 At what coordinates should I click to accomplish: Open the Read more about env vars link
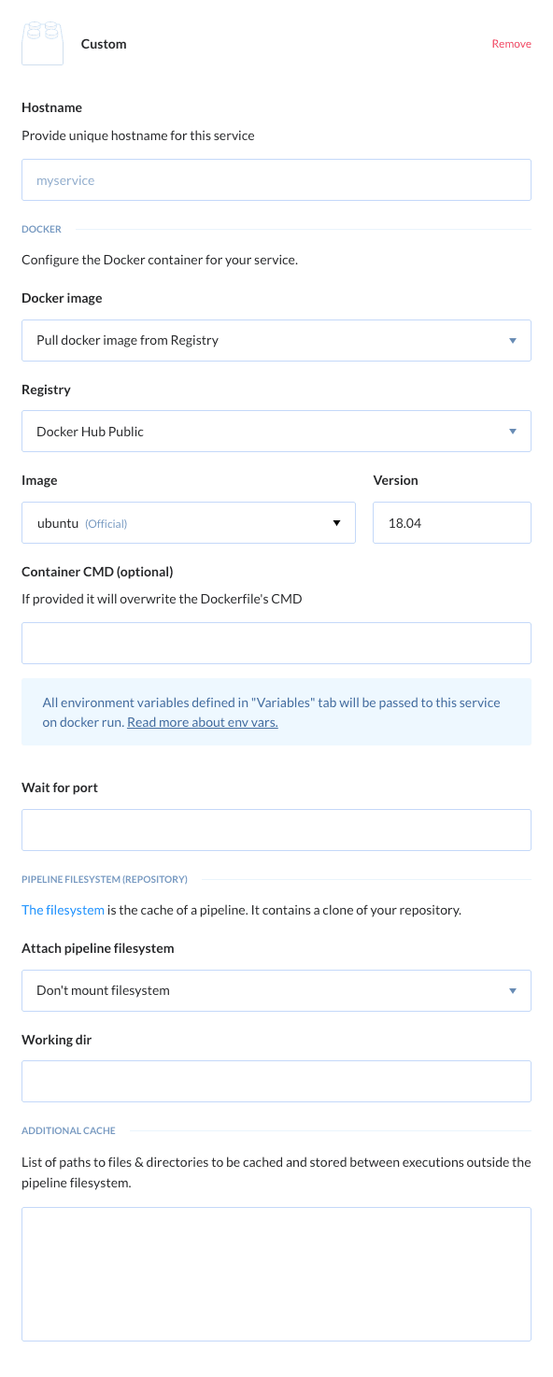202,721
